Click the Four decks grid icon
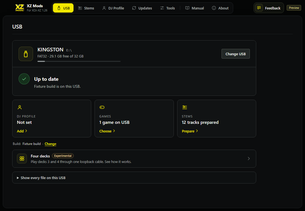The width and height of the screenshot is (305, 211). (22, 159)
